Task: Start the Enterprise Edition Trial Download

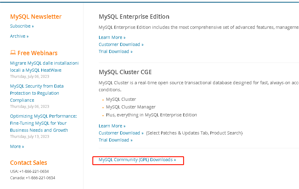Action: point(114,51)
